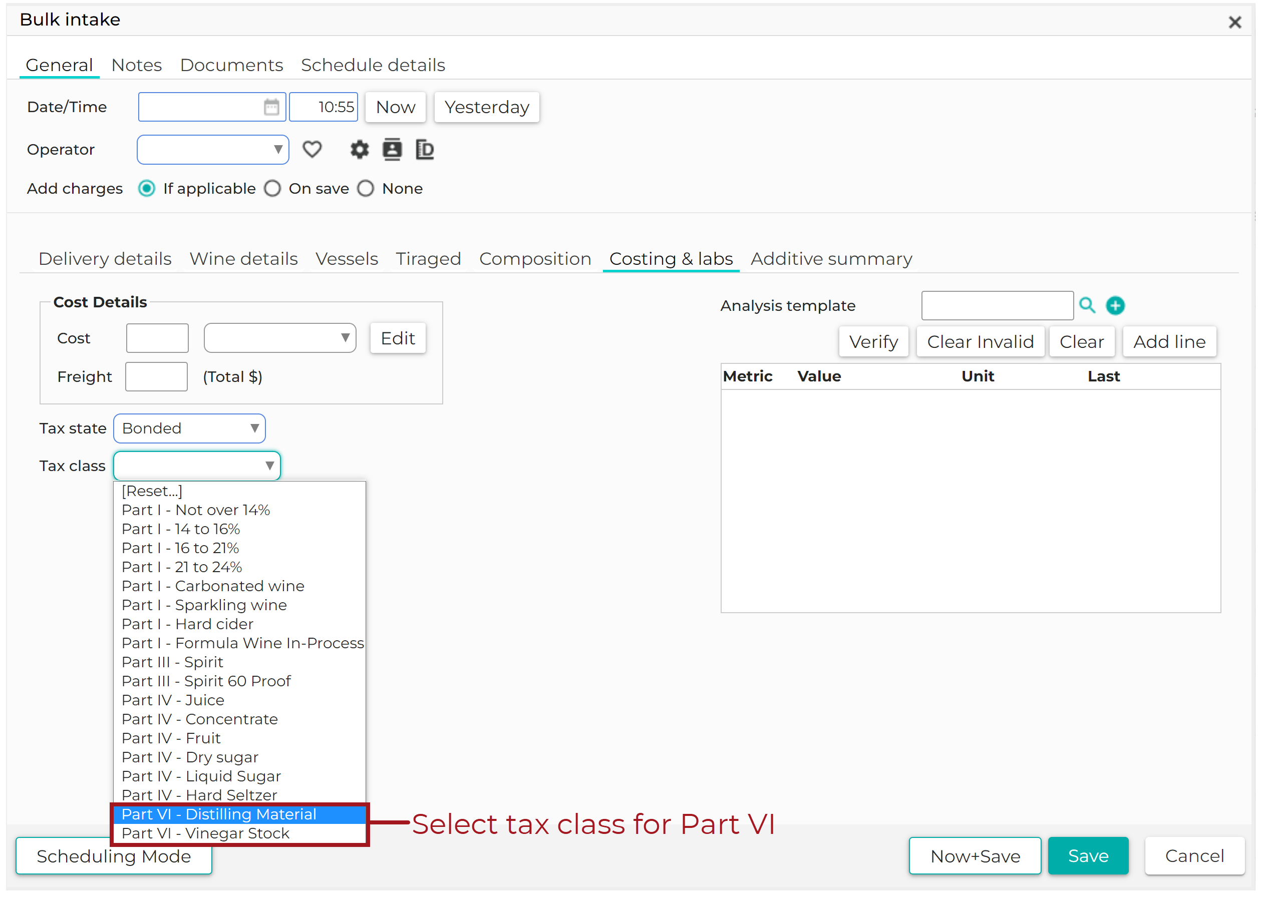Select the If applicable charges option

[146, 189]
